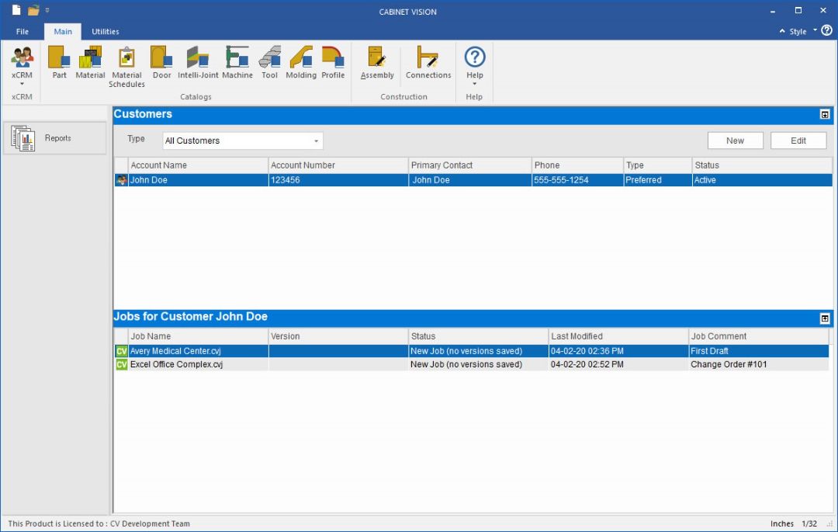Open the File menu
Screen dimensions: 838x532
click(23, 32)
